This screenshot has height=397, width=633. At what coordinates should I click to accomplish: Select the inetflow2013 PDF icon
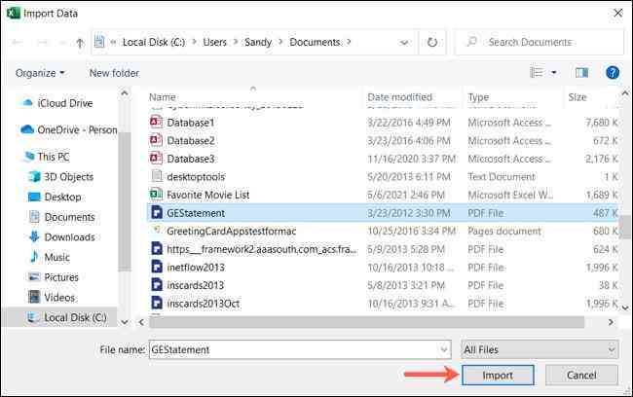(x=157, y=267)
